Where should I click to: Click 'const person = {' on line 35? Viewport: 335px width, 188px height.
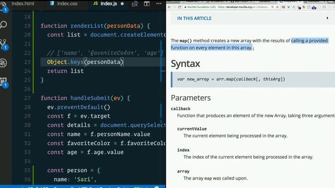pos(73,170)
